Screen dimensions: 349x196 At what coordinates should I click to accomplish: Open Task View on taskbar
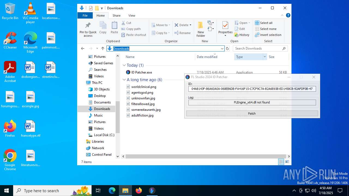[x=98, y=191]
